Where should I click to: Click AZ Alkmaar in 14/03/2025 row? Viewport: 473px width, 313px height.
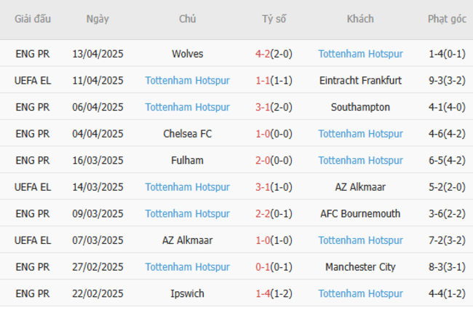[x=360, y=187]
